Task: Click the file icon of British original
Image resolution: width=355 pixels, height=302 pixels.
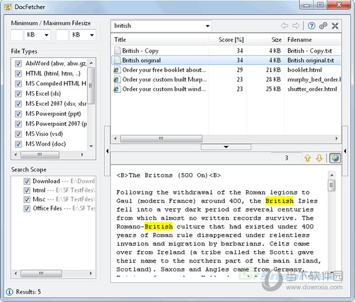Action: pos(117,60)
